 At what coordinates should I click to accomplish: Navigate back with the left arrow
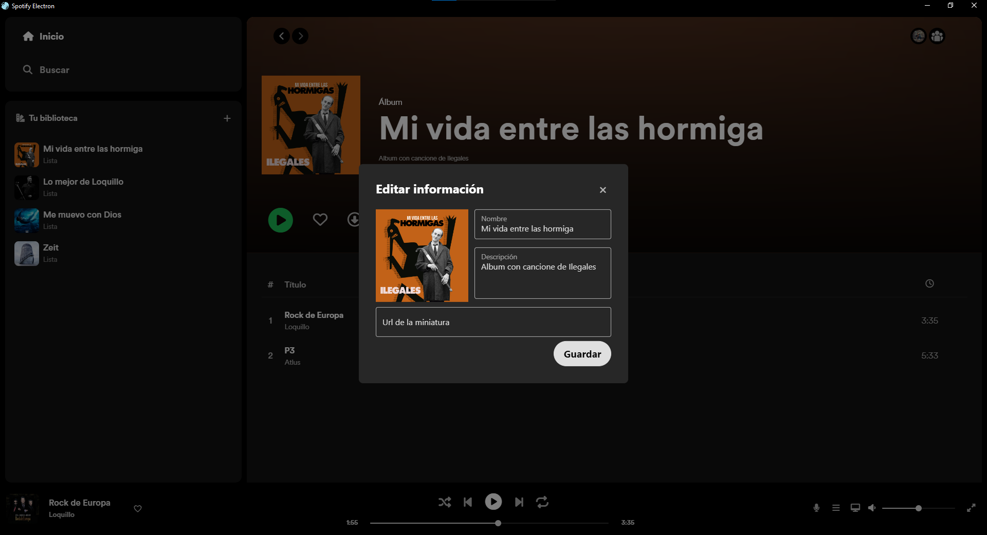pyautogui.click(x=281, y=36)
